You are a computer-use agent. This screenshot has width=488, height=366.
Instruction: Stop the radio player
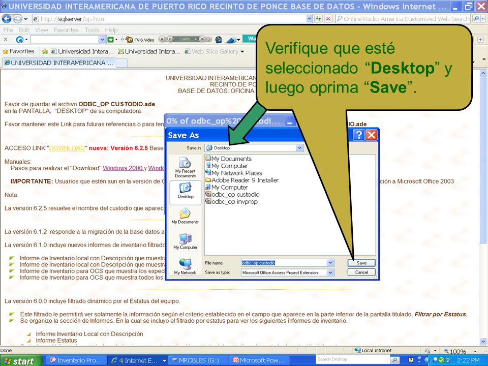(163, 39)
